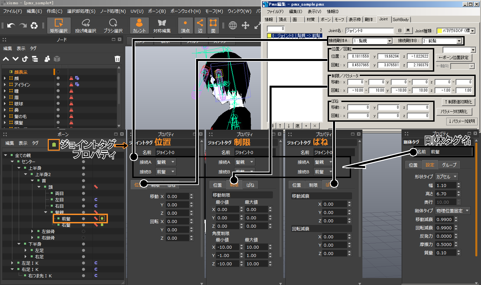Click ↓パラメータ説明 button
Screen dimensions: 481x285
(x=462, y=121)
